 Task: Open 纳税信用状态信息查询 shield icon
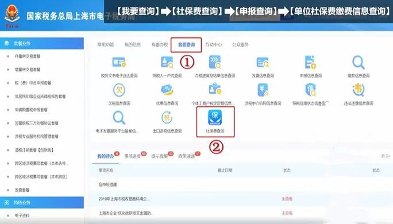coord(310,90)
